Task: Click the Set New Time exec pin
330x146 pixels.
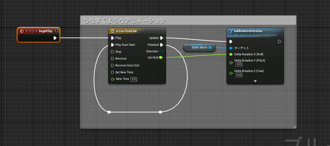Action: click(x=112, y=72)
